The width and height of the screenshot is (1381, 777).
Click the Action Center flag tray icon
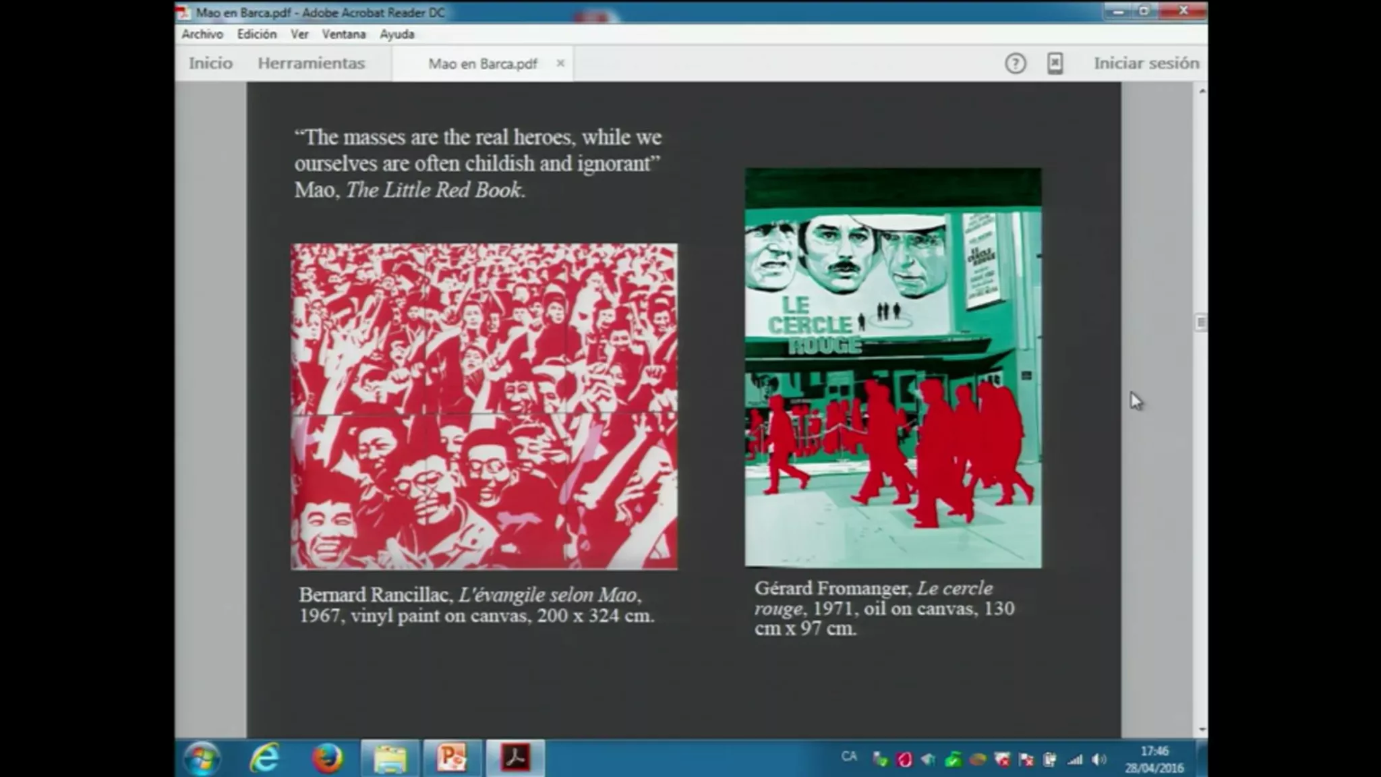click(x=1027, y=760)
